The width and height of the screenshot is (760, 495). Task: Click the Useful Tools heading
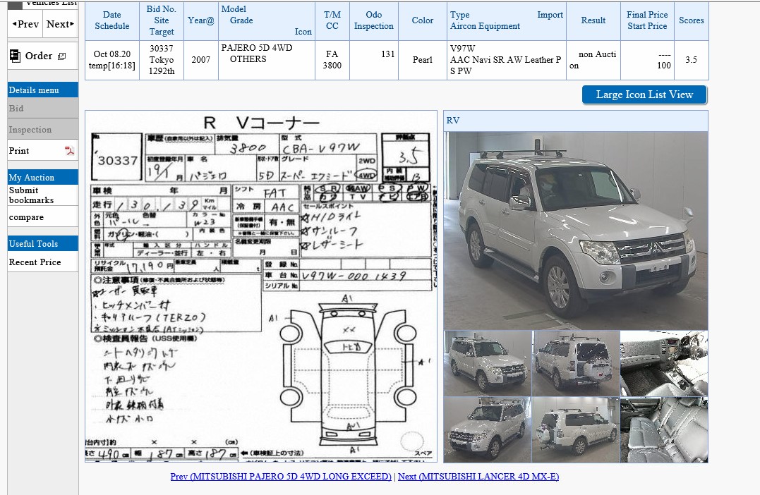[42, 244]
